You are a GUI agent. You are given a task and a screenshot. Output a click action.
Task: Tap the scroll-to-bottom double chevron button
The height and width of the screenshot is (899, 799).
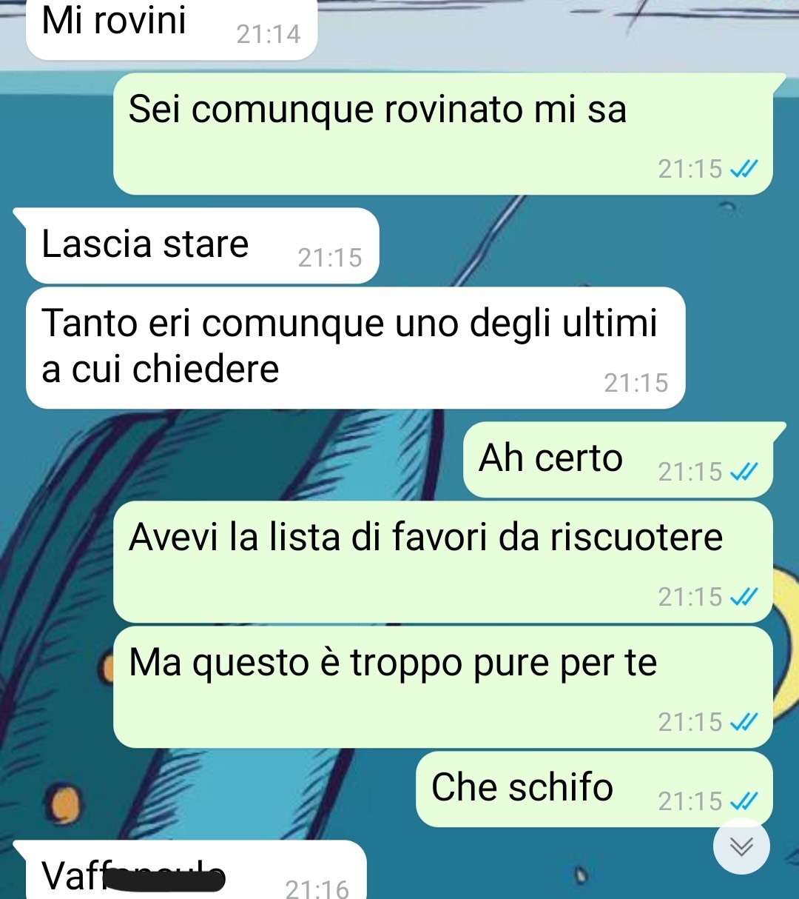[741, 846]
